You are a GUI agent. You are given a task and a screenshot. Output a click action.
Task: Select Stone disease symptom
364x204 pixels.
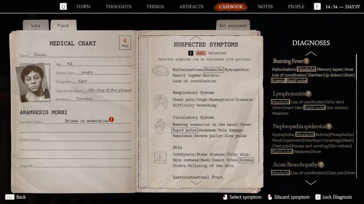tap(210, 154)
